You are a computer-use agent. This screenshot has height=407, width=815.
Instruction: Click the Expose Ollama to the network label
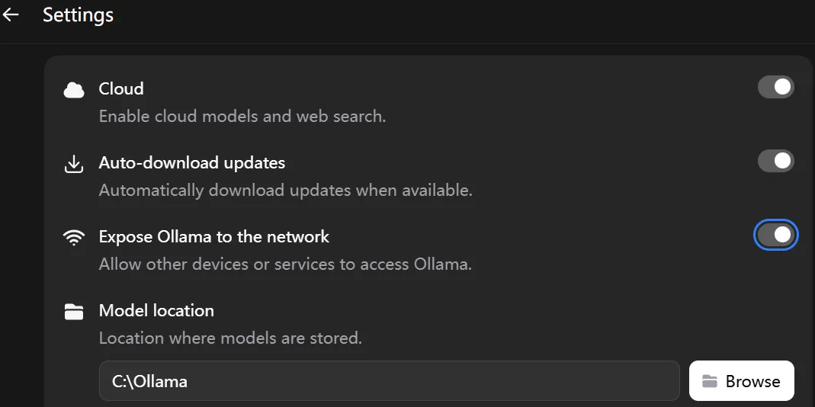[x=214, y=236]
